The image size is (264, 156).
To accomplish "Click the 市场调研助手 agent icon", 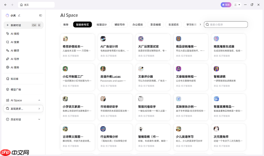I will (103, 99).
